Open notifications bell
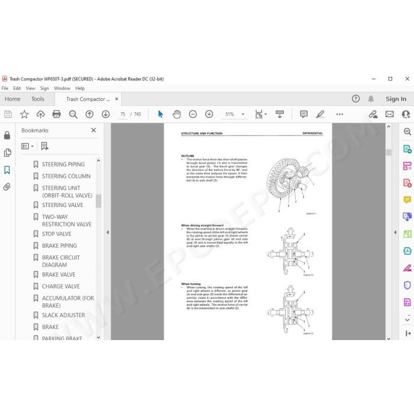Image resolution: width=414 pixels, height=414 pixels. (371, 99)
